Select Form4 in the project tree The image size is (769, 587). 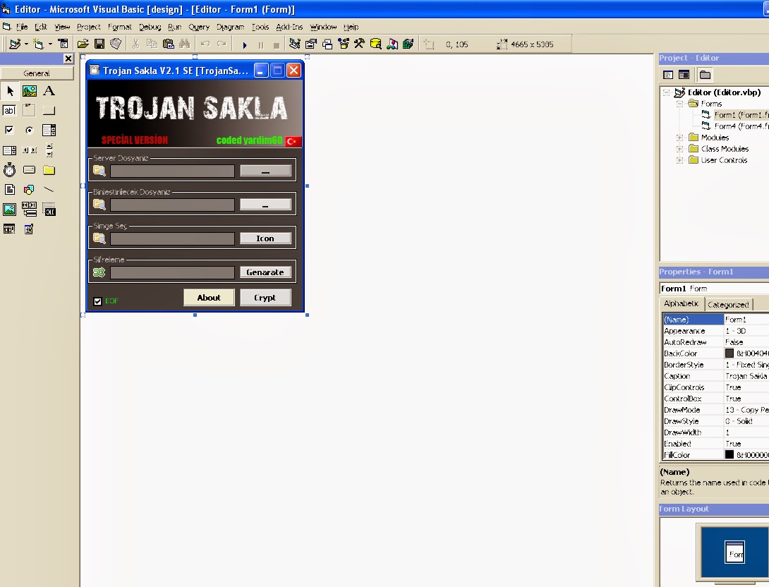pos(741,126)
